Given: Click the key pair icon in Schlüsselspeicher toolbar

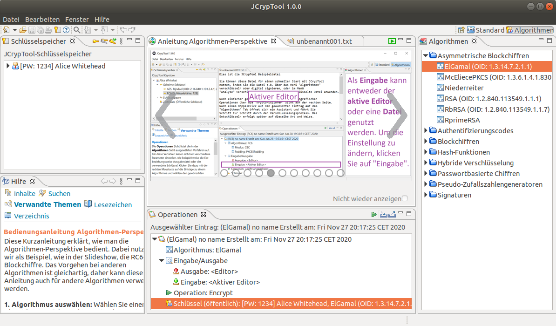Looking at the screenshot, I should point(104,41).
